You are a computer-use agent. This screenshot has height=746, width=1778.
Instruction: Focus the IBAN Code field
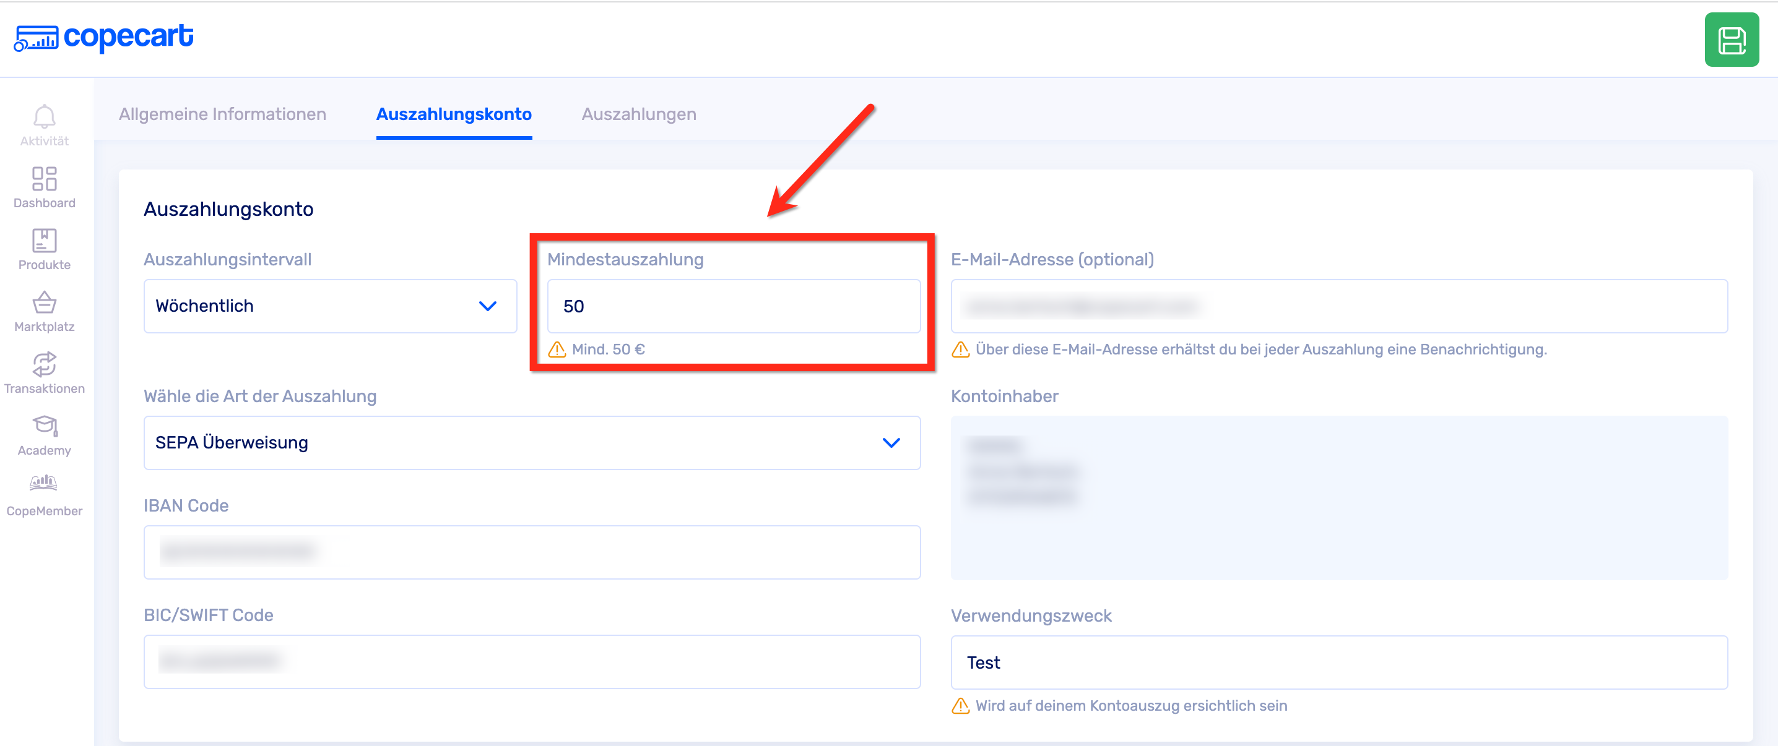point(531,552)
